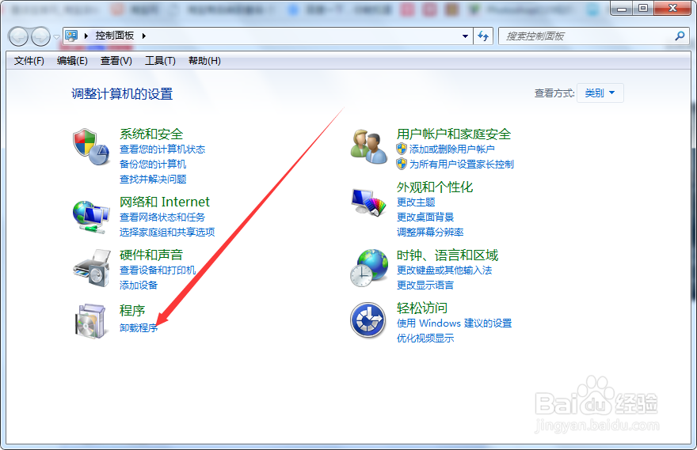This screenshot has width=697, height=450.
Task: Open the Clock, Language and Region globe icon
Action: click(x=368, y=268)
